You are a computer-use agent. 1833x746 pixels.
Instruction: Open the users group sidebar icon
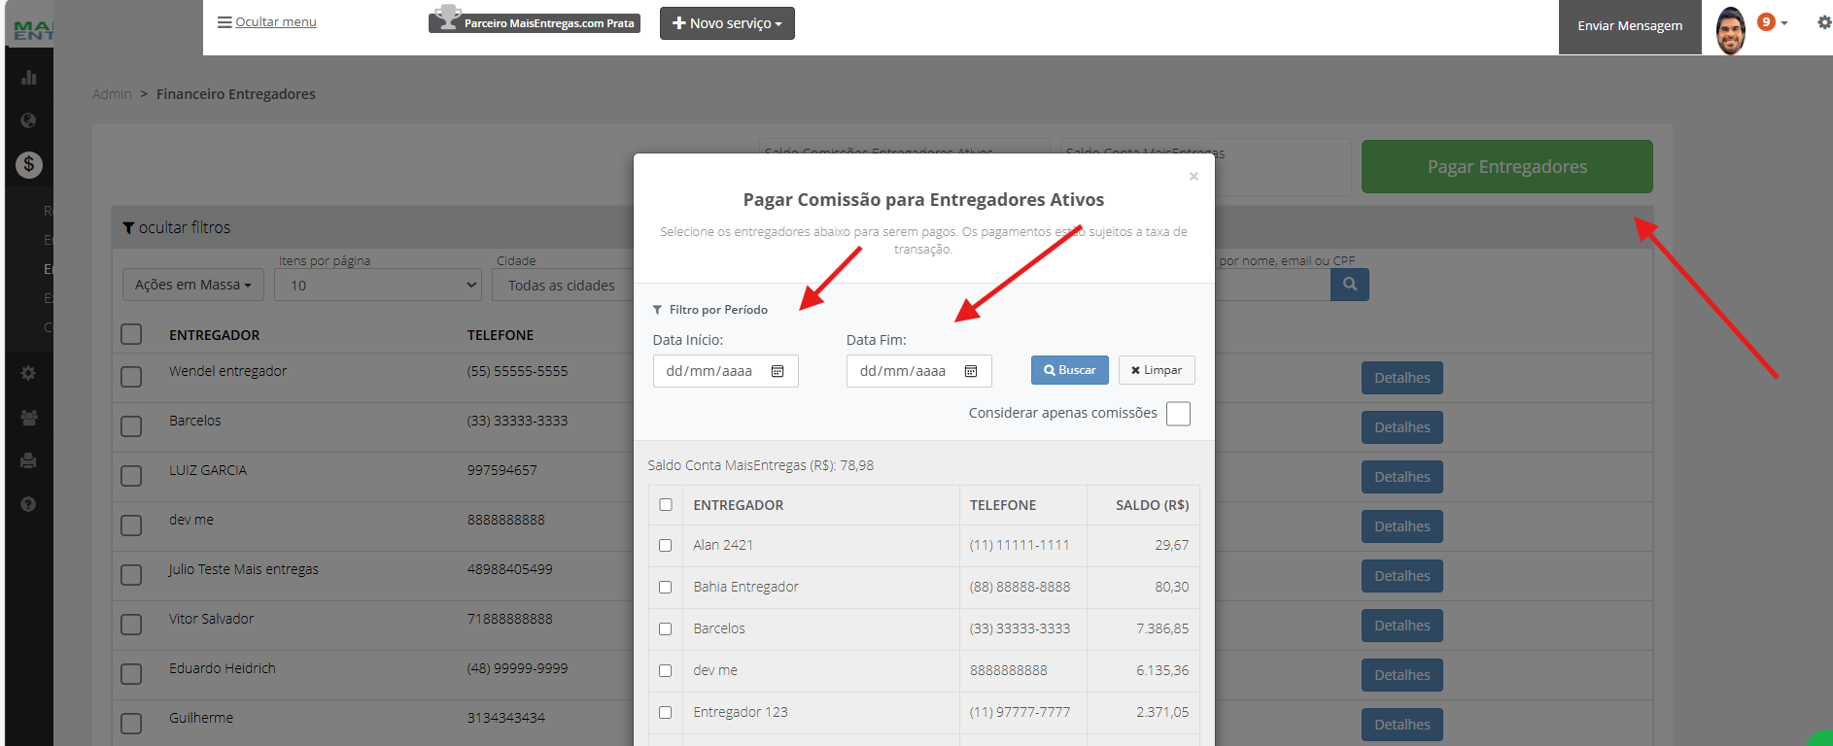coord(29,418)
